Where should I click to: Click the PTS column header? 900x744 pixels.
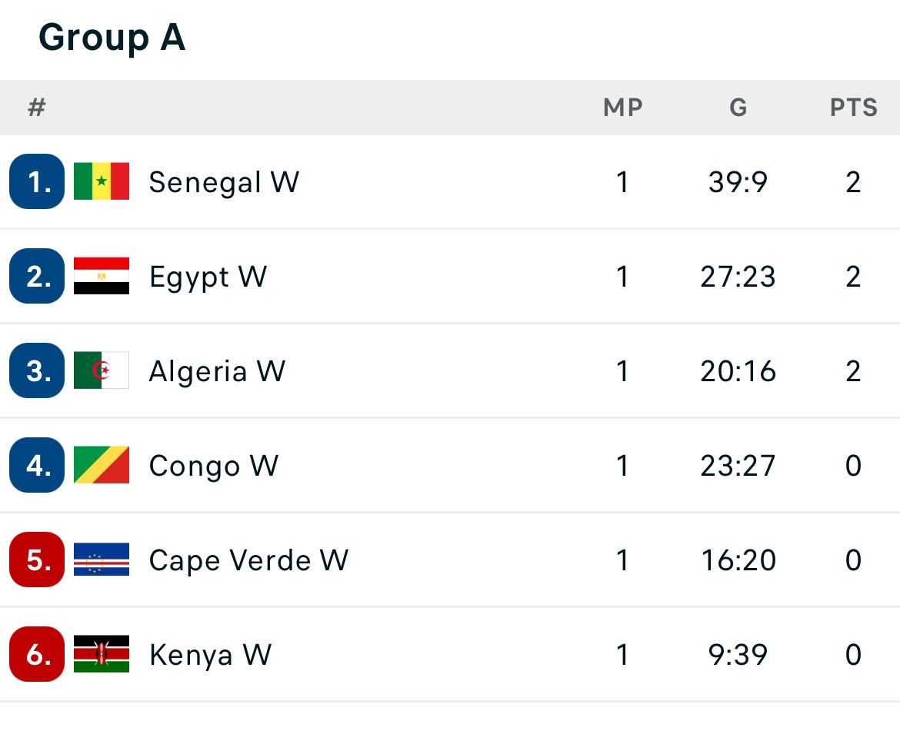tap(853, 108)
